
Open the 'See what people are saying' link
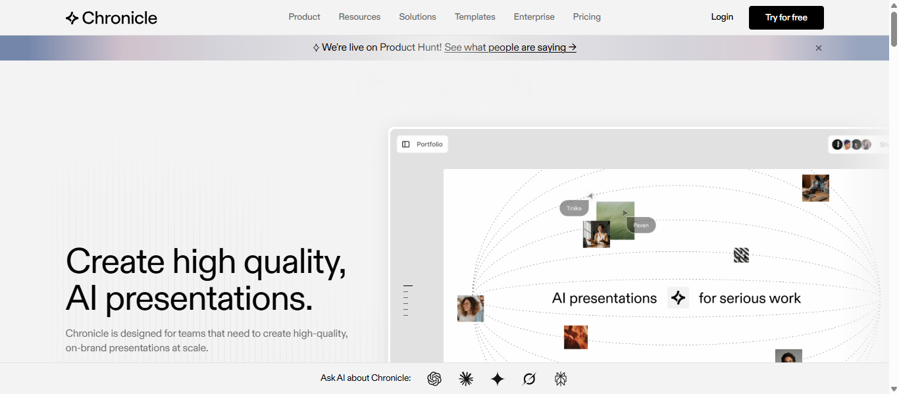coord(510,47)
